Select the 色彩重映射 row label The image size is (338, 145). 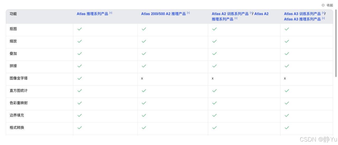click(19, 103)
